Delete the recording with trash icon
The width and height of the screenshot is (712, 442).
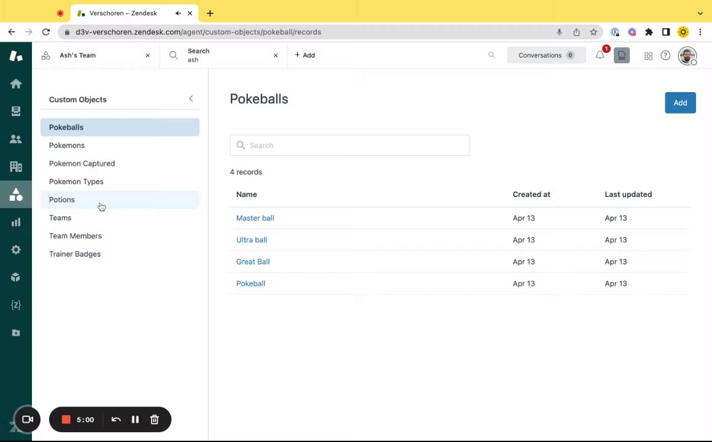(x=155, y=419)
